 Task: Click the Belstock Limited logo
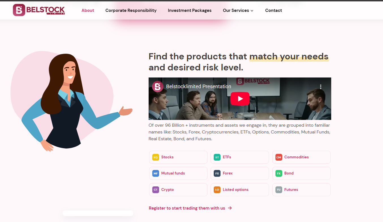39,10
